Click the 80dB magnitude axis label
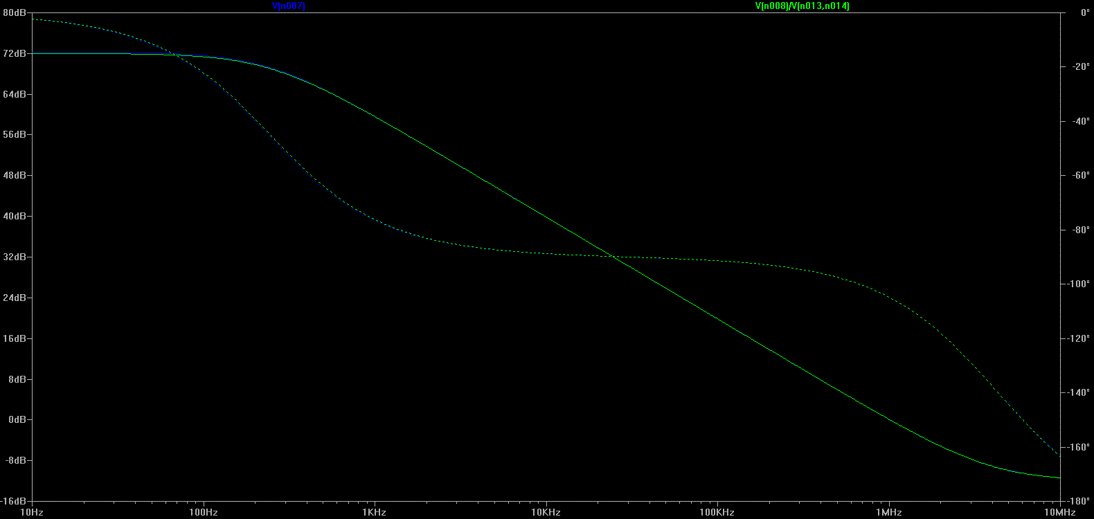This screenshot has height=519, width=1094. coord(15,12)
